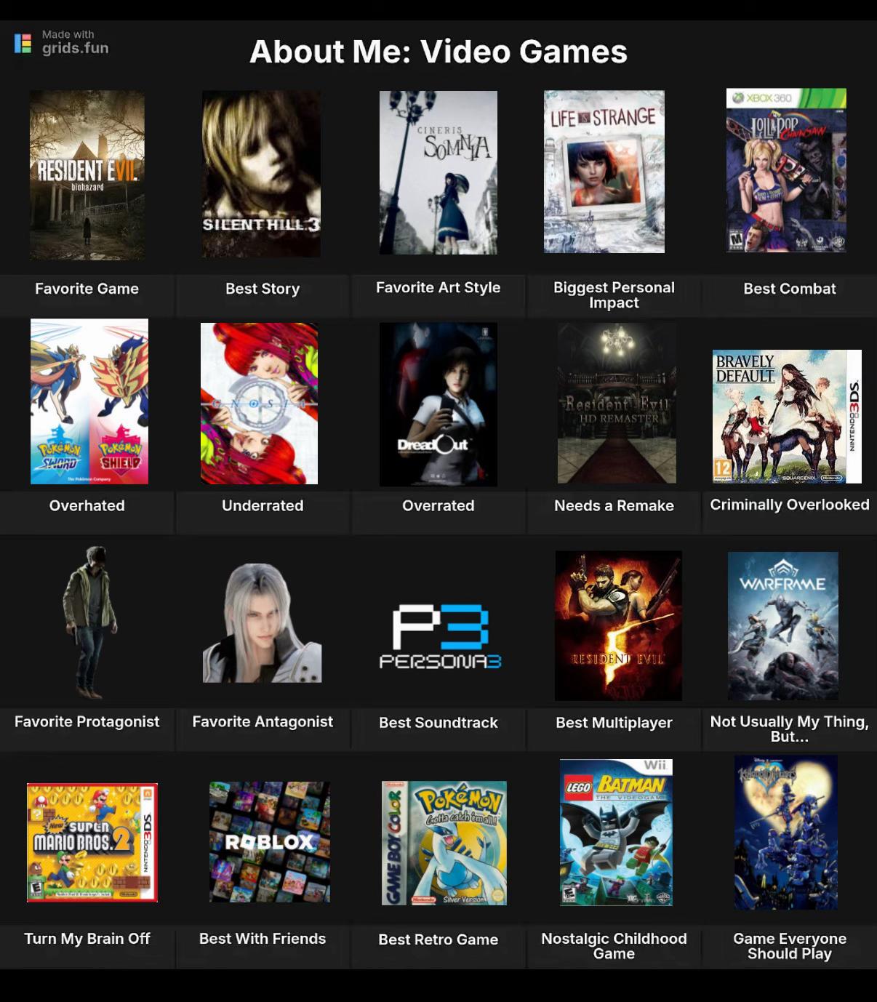The width and height of the screenshot is (877, 1002).
Task: Open the Resident Evil 7 Biohazard cover
Action: tap(87, 175)
